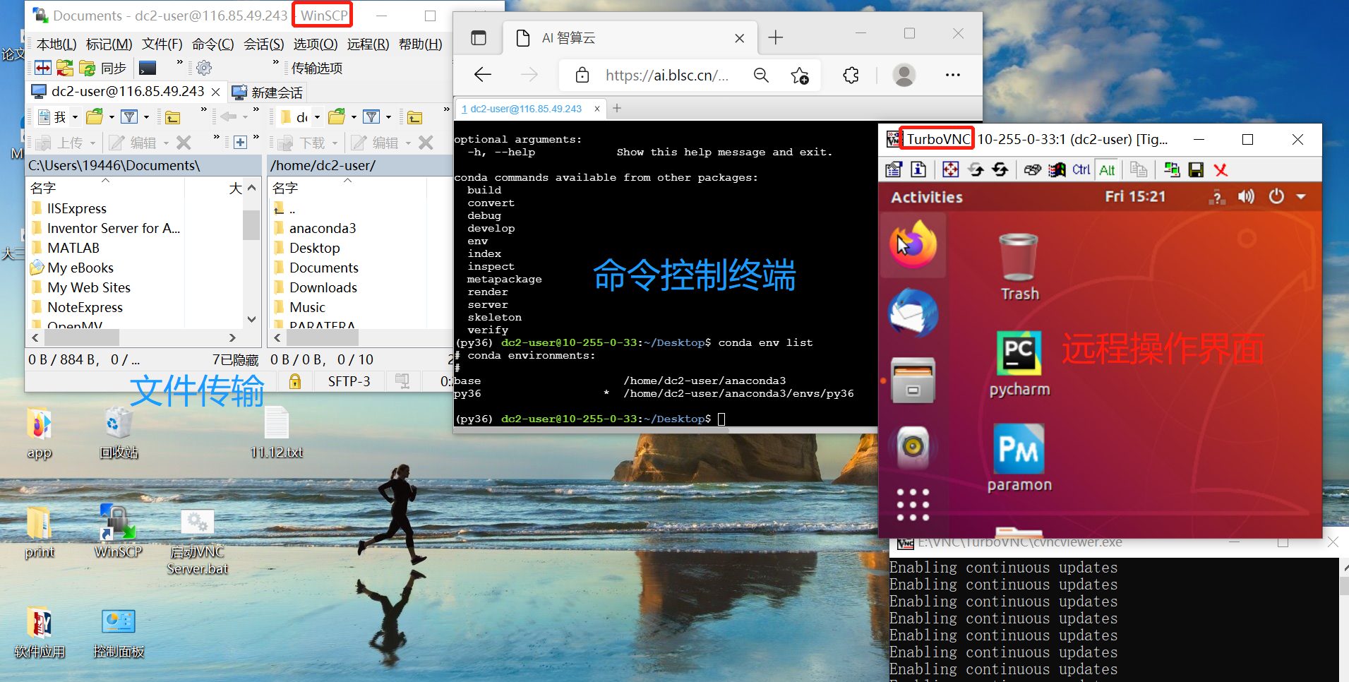Viewport: 1349px width, 682px height.
Task: Open Rhythmbox speaker icon in Ubuntu dock
Action: [913, 446]
